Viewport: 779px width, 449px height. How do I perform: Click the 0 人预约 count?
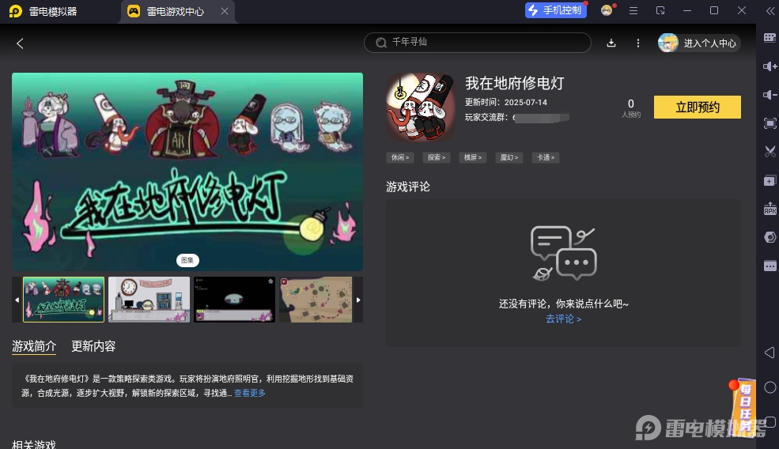point(631,108)
